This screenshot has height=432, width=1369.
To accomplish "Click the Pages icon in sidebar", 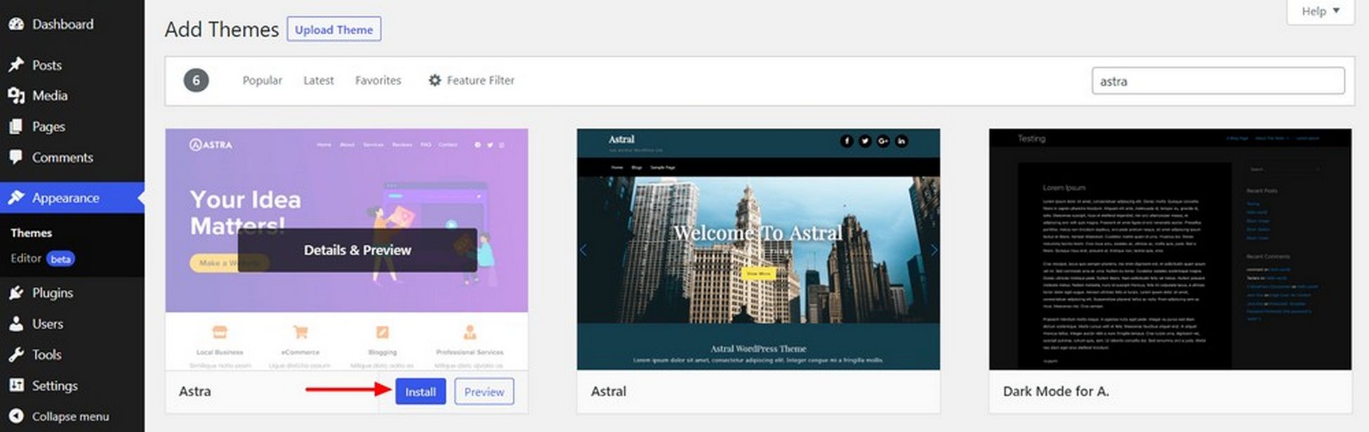I will pyautogui.click(x=16, y=126).
